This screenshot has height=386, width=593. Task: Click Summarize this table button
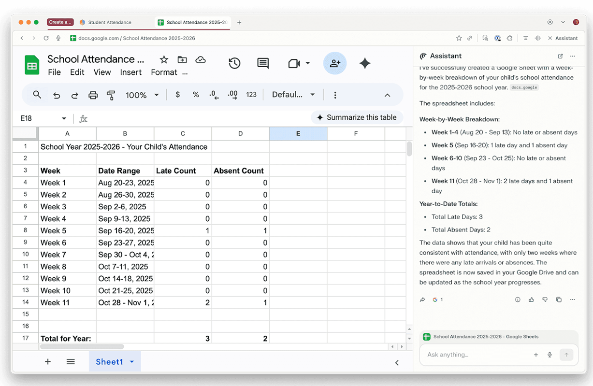coord(357,117)
